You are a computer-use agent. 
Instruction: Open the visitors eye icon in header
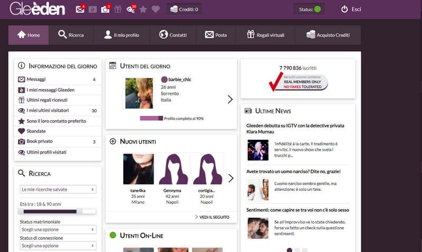click(x=130, y=9)
